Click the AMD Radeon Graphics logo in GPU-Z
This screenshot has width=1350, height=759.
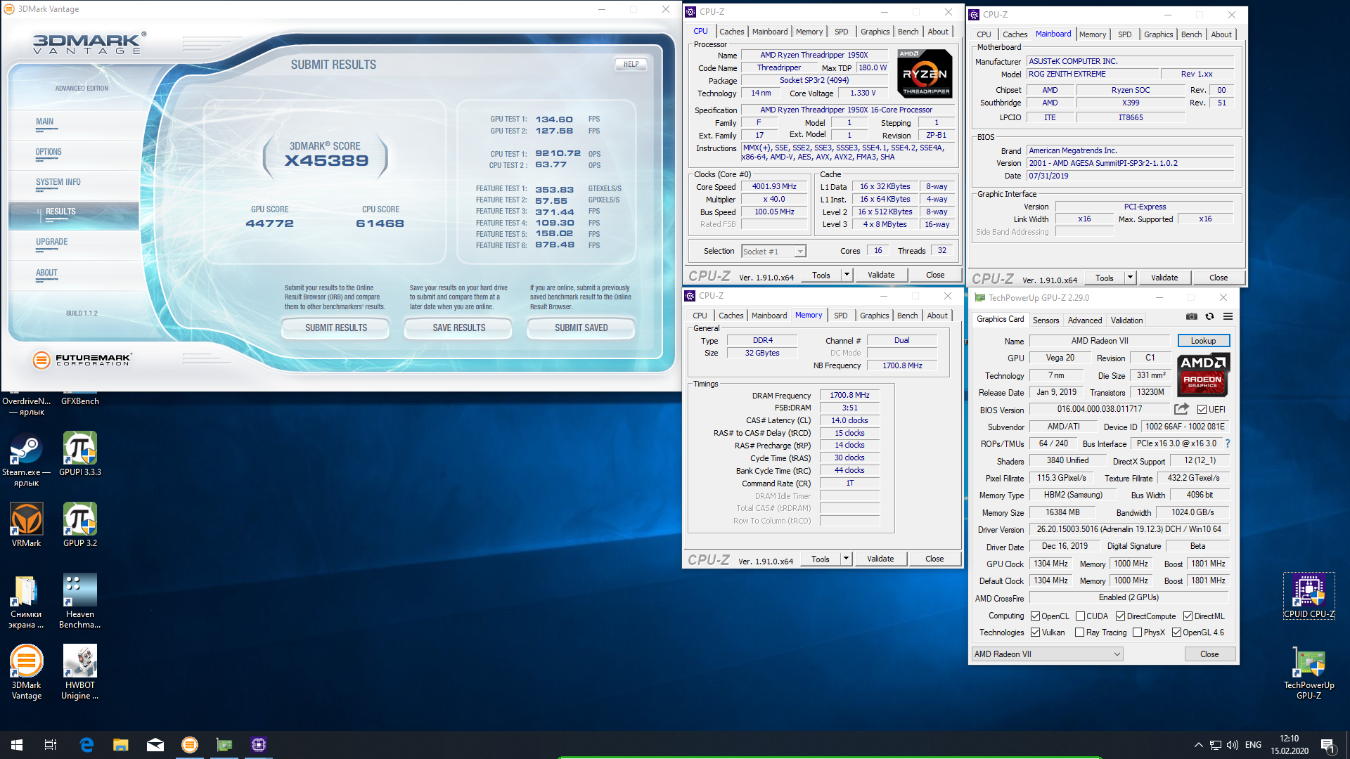click(1203, 375)
